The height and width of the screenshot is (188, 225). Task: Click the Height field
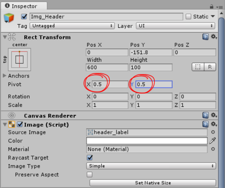point(151,67)
